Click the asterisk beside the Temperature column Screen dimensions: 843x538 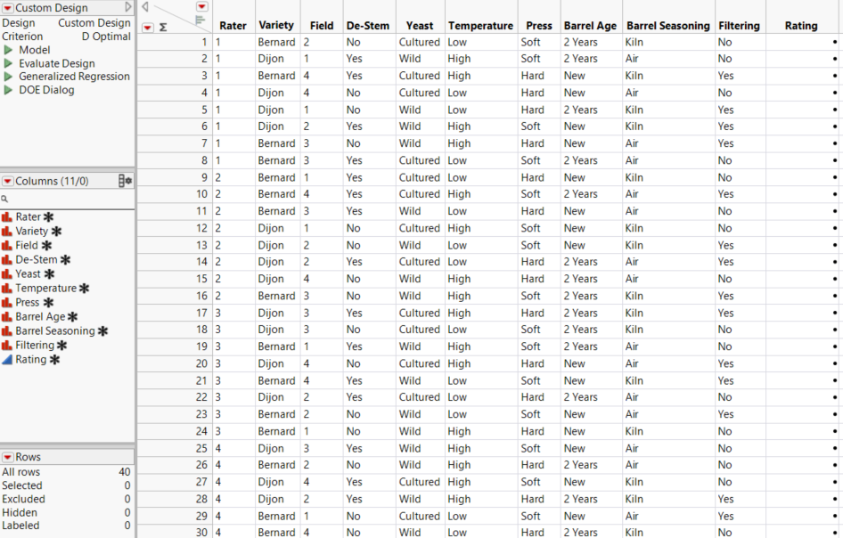[x=82, y=288]
